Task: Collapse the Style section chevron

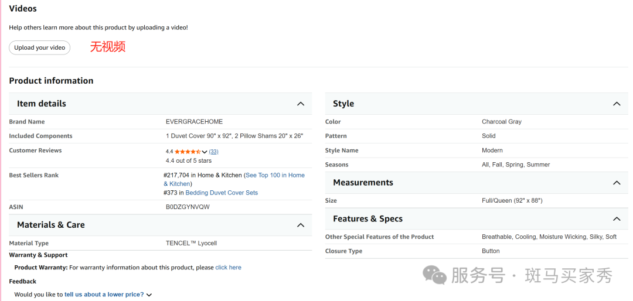Action: [617, 104]
